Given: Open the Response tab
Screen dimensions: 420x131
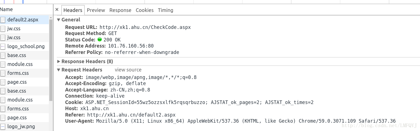Looking at the screenshot, I should pyautogui.click(x=120, y=10).
